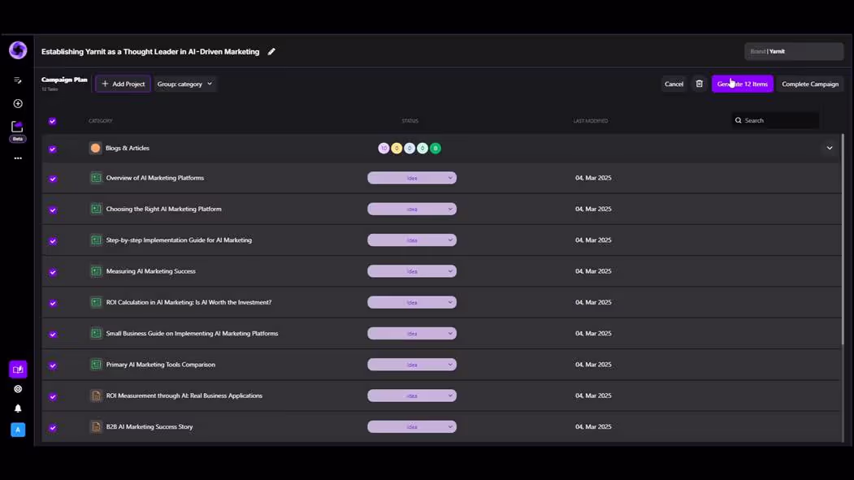Click the three-dots more icon in sidebar
Screen dimensions: 854x480
point(18,158)
